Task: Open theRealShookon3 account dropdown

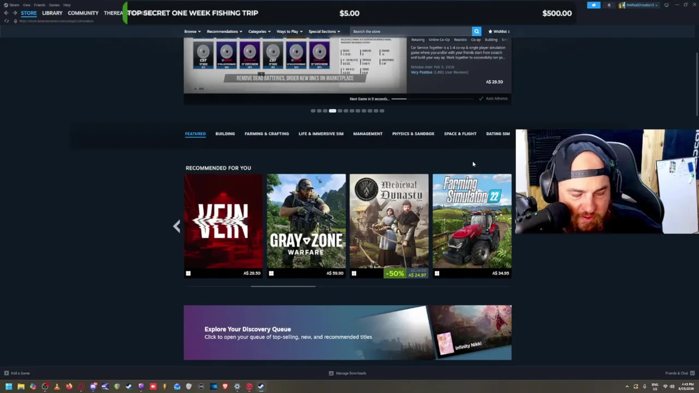Action: click(x=638, y=5)
